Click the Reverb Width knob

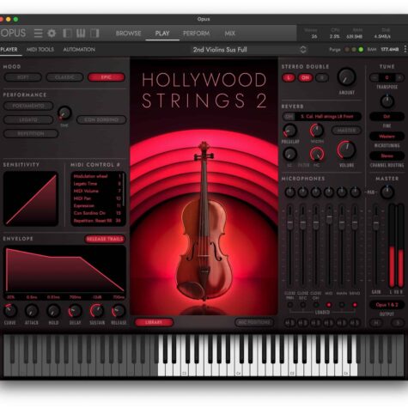[x=317, y=131]
